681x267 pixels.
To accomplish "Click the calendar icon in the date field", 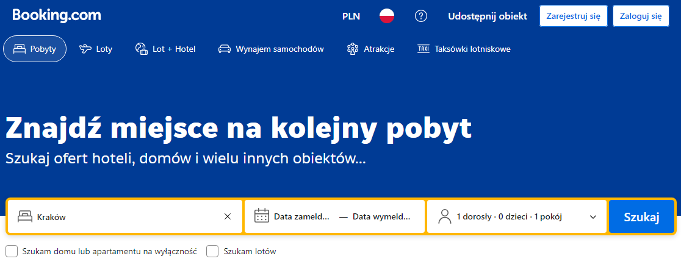I will pyautogui.click(x=261, y=216).
